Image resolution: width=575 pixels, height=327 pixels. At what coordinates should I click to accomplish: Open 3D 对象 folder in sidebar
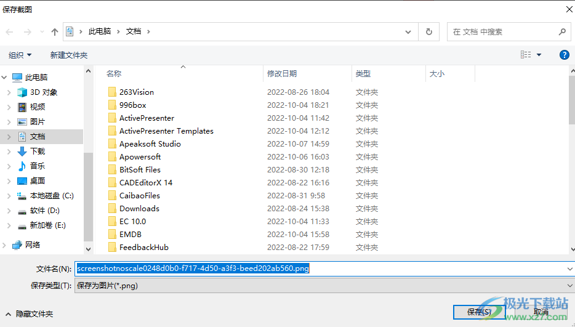click(44, 92)
